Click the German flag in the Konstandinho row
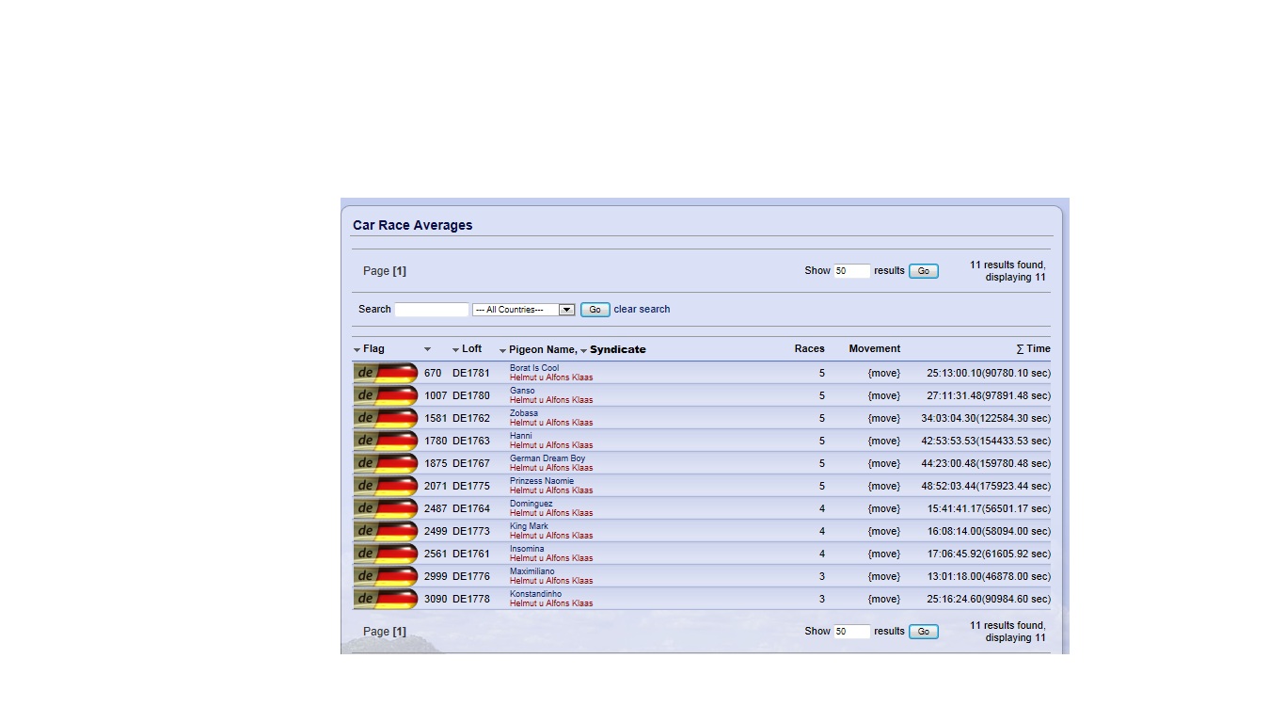The height and width of the screenshot is (723, 1285). tap(386, 599)
